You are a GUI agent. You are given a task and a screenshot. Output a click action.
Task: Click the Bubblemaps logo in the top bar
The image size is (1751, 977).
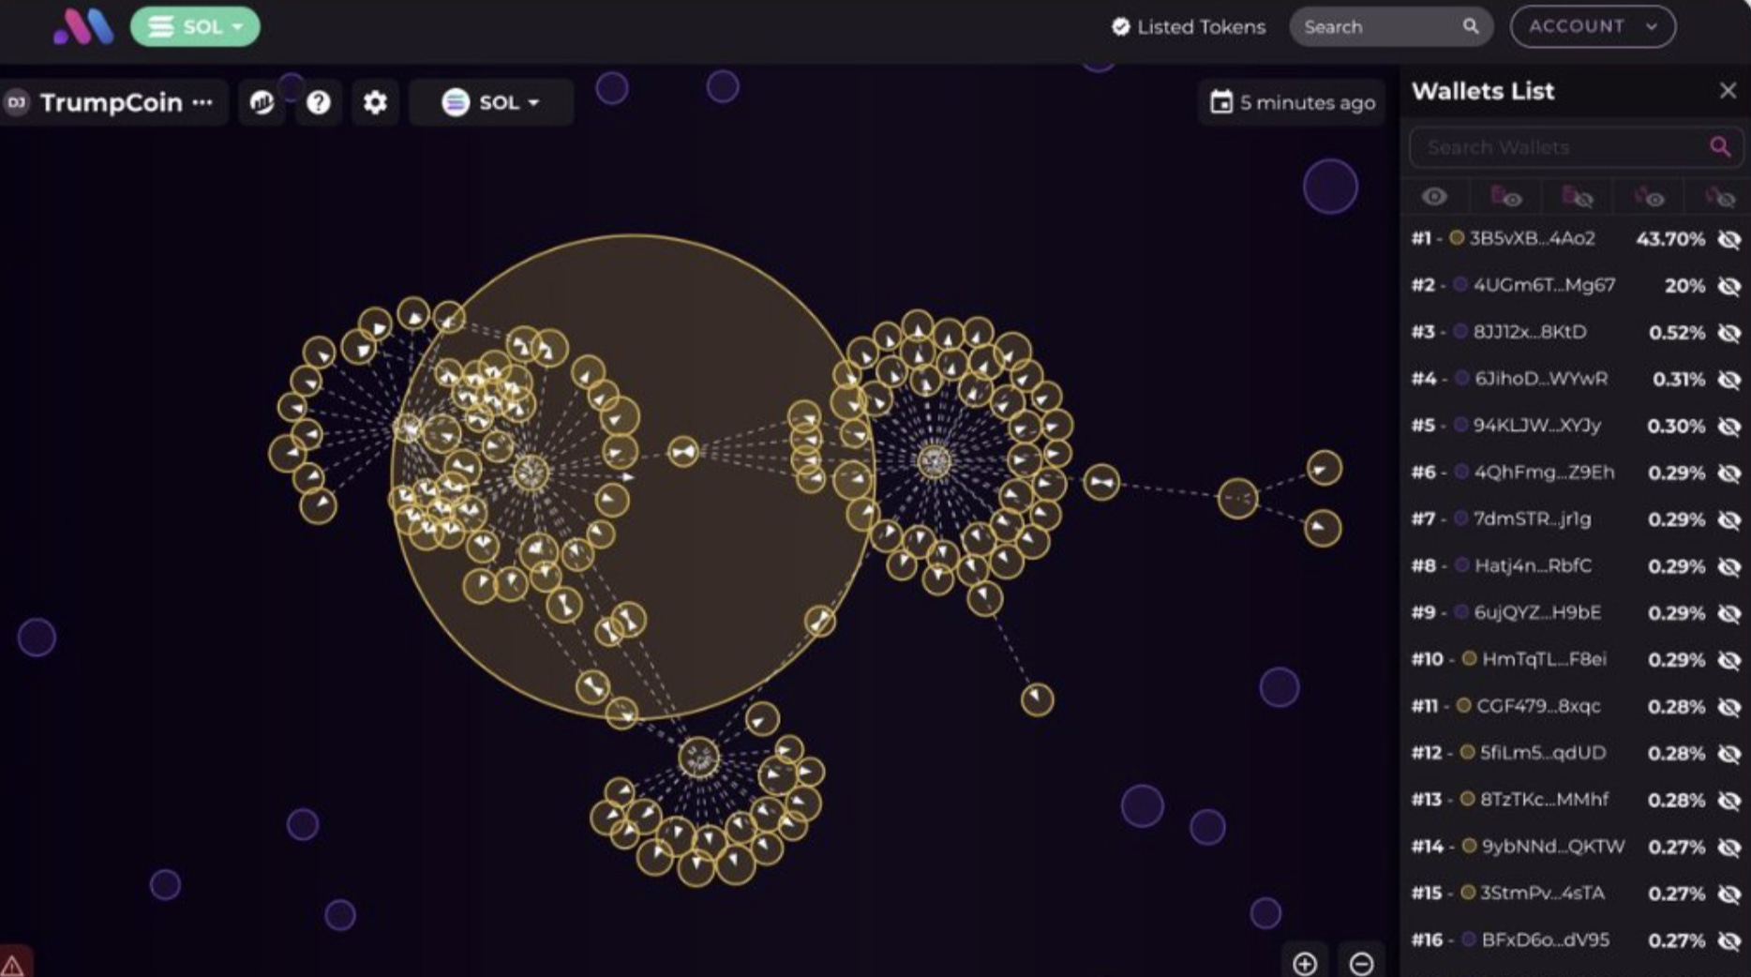[82, 26]
